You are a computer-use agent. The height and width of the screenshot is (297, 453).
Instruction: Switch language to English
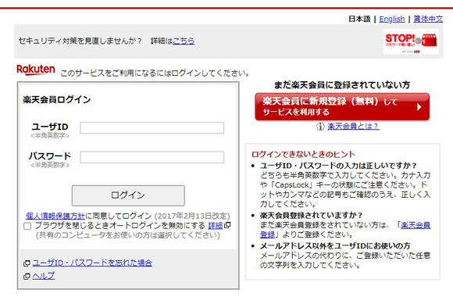click(x=392, y=19)
